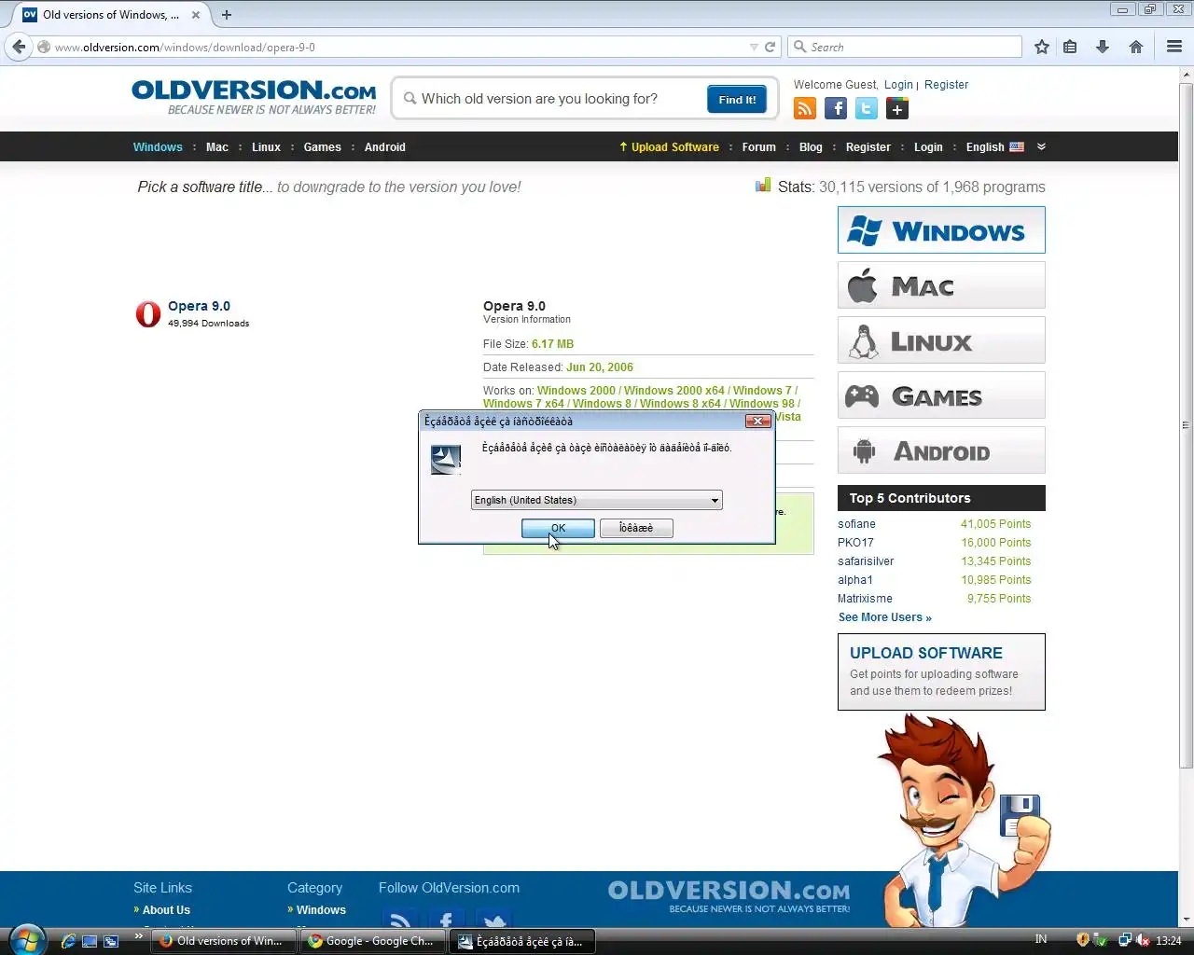1194x955 pixels.
Task: Click Upload Software in the nav bar
Action: 670,147
